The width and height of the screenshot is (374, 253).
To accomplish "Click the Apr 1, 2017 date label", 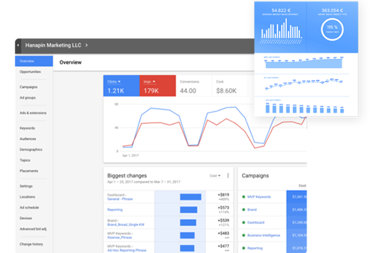I will (131, 156).
